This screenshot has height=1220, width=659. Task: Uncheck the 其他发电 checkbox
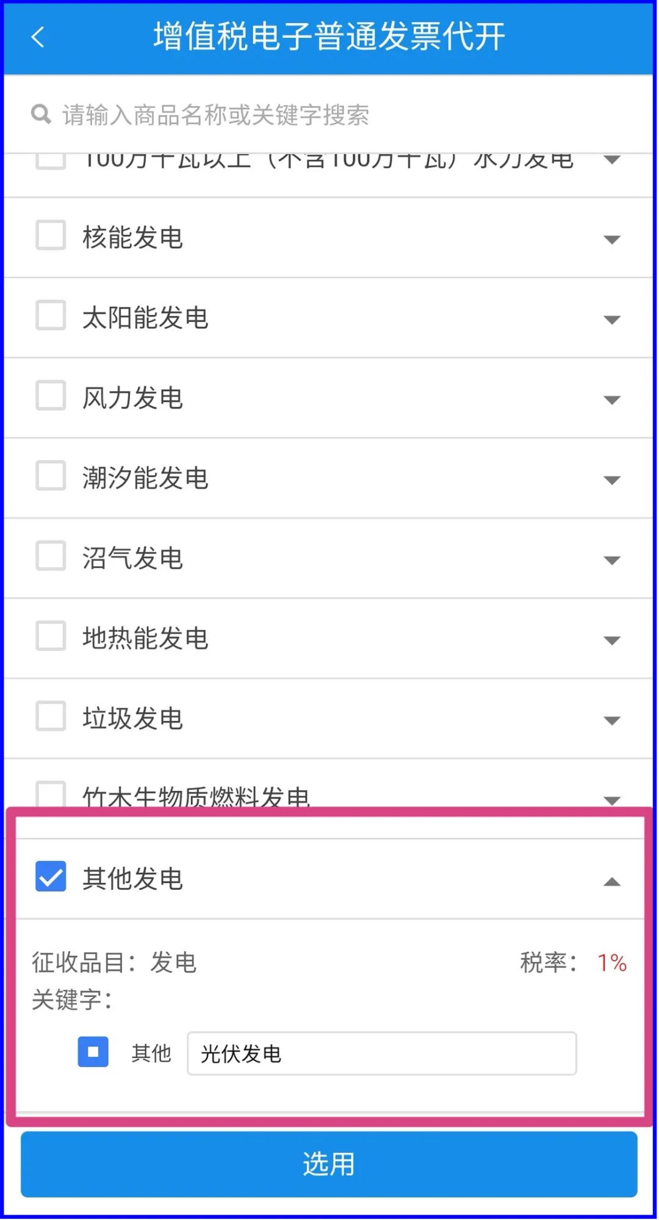point(51,877)
